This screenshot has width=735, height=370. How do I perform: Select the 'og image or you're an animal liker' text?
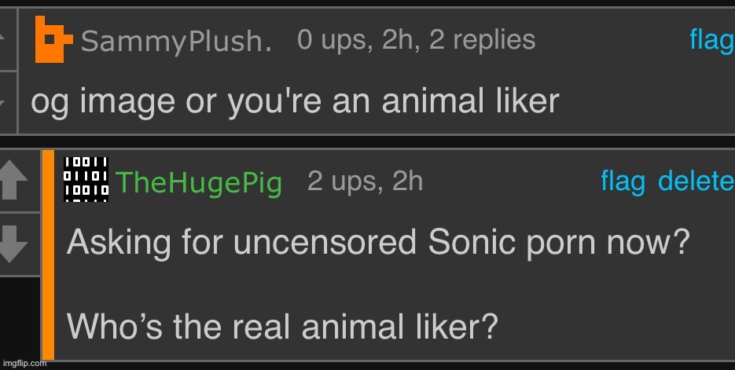(294, 101)
